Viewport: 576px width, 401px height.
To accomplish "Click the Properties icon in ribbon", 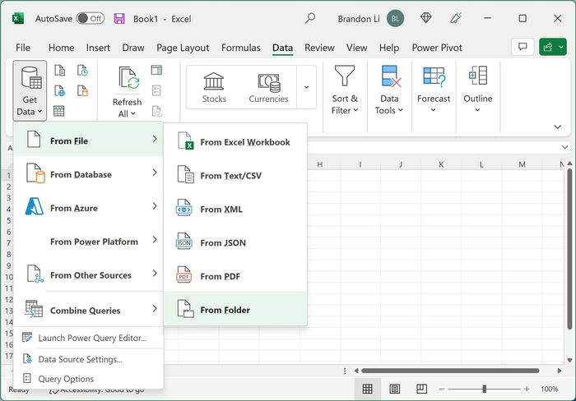I will (x=156, y=90).
